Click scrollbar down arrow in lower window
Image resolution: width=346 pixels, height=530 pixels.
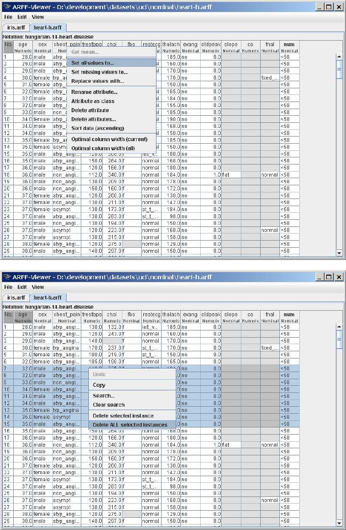tap(339, 523)
